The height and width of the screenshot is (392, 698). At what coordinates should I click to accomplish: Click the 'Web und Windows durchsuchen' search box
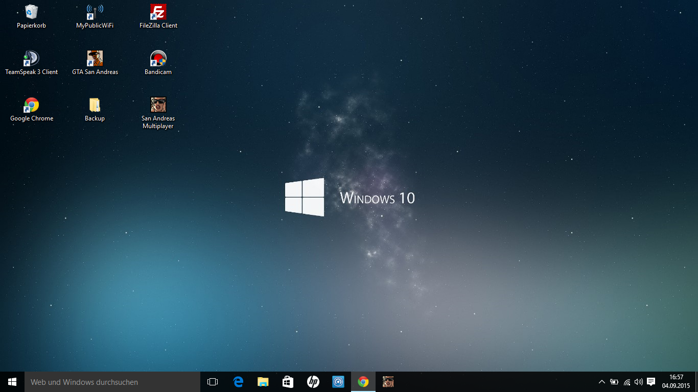112,382
